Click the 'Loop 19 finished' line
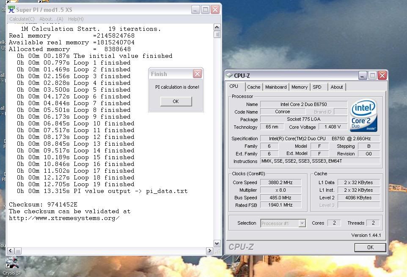The image size is (407, 277). click(76, 184)
